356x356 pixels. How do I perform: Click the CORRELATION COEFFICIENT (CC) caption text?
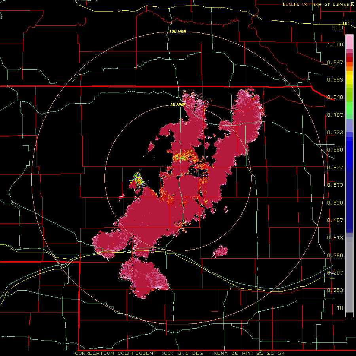125,353
